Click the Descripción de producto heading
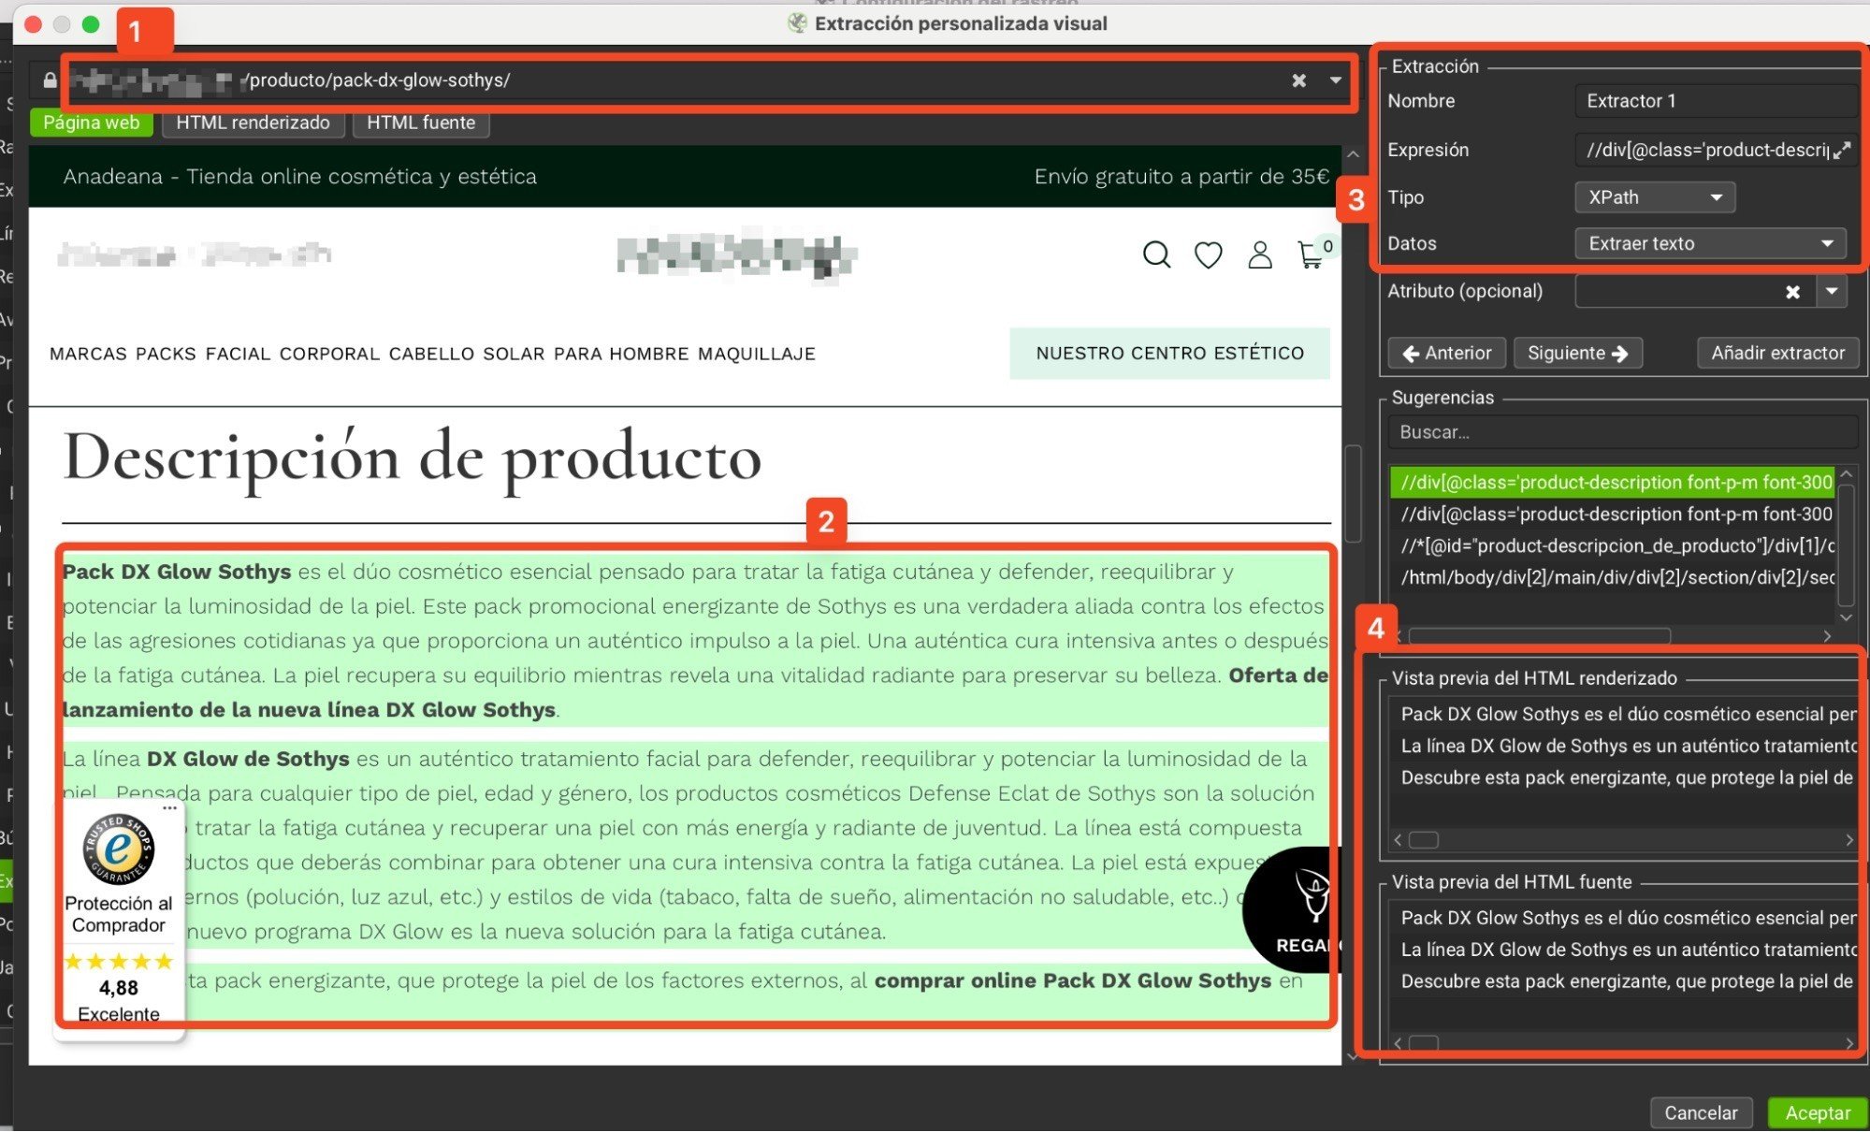Viewport: 1870px width, 1132px height. pos(413,457)
